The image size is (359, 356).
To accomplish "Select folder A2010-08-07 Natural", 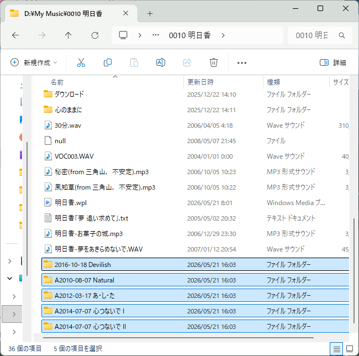I will (196, 280).
